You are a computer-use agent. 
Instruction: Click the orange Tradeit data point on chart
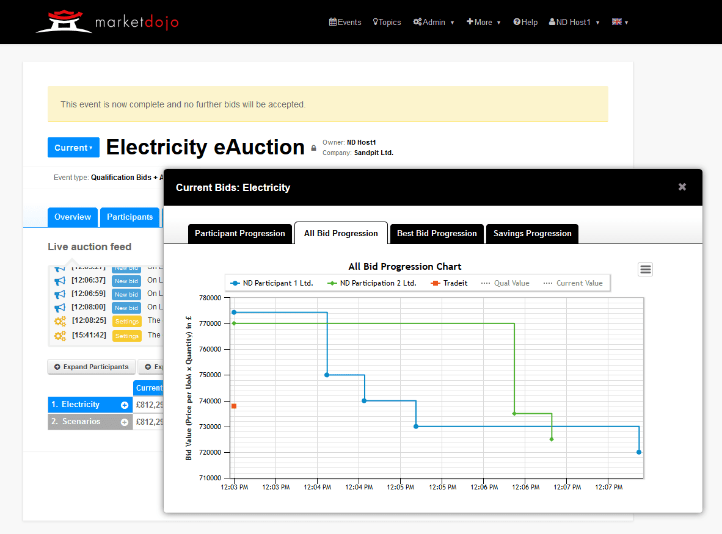[234, 406]
